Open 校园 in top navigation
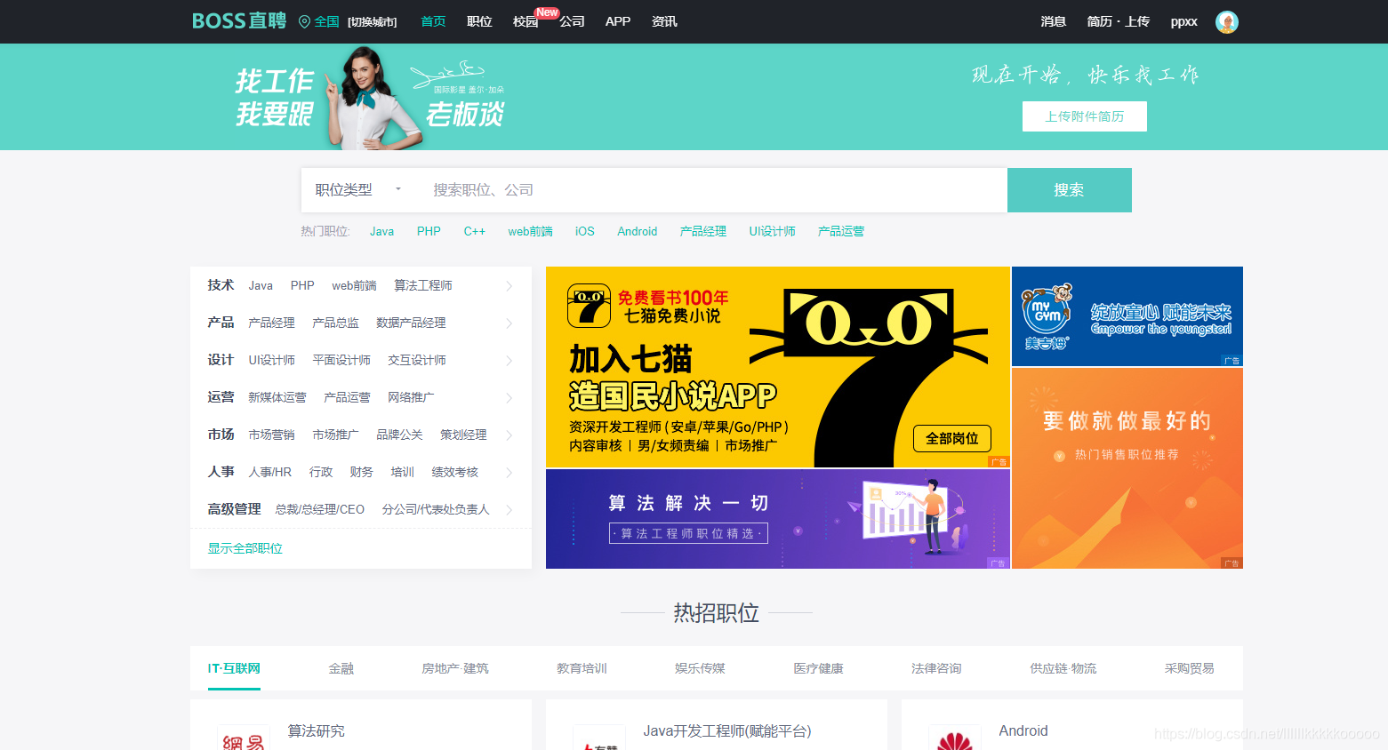1388x750 pixels. (526, 21)
